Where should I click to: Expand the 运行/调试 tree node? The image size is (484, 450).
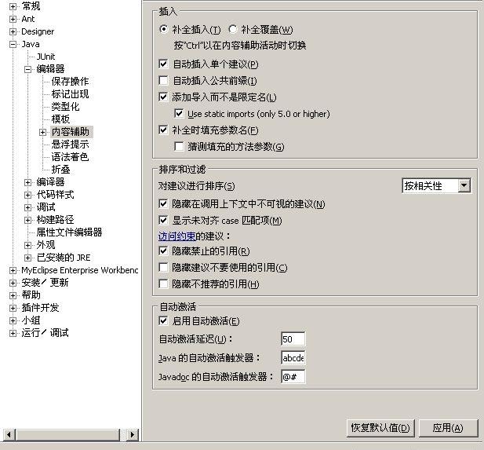point(13,333)
